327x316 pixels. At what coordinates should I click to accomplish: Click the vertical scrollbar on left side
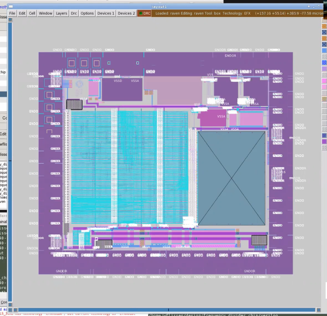click(10, 162)
